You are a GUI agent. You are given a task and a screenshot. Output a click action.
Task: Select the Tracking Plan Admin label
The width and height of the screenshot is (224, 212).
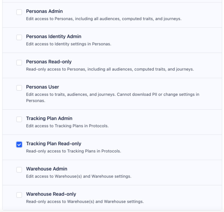49,118
